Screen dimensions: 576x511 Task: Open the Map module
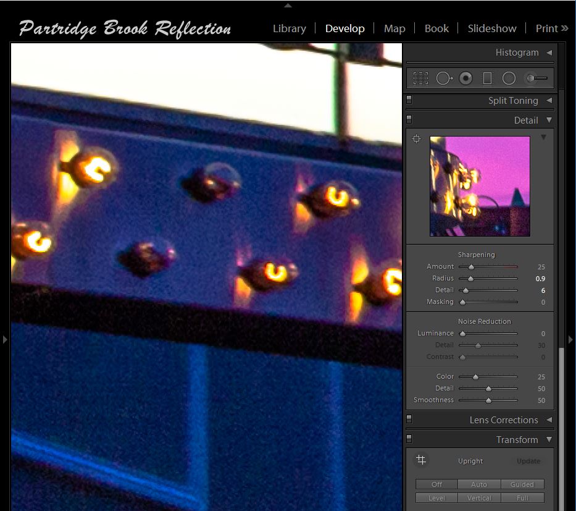394,28
